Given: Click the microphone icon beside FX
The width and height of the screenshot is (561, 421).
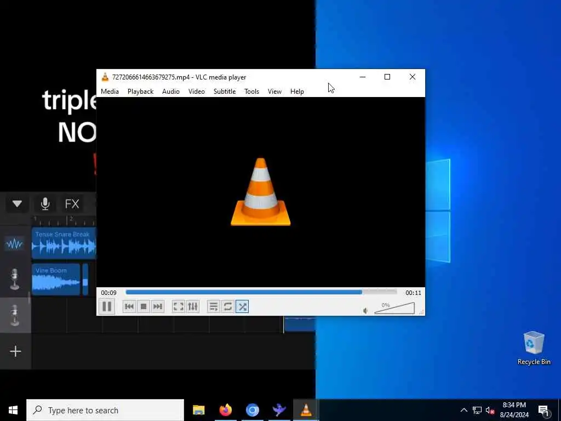Looking at the screenshot, I should (x=45, y=204).
